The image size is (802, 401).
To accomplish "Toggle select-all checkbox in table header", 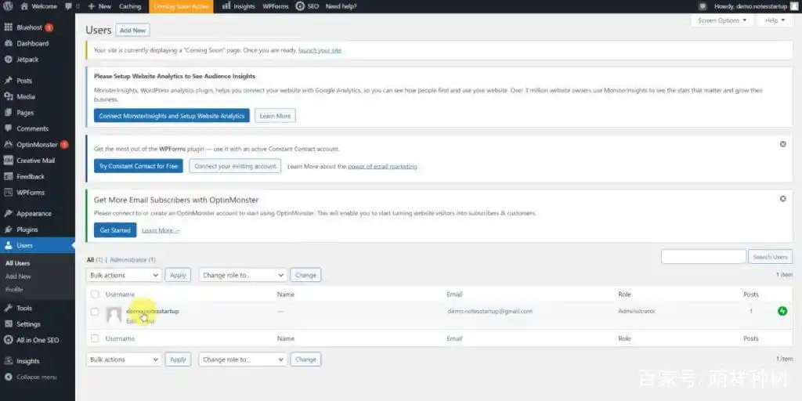I will tap(95, 294).
